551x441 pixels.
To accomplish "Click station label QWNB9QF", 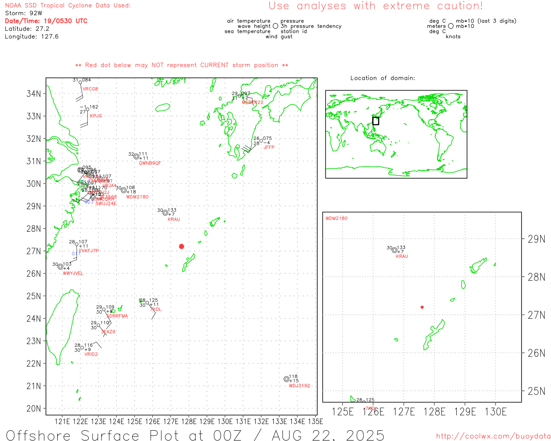I will 150,163.
